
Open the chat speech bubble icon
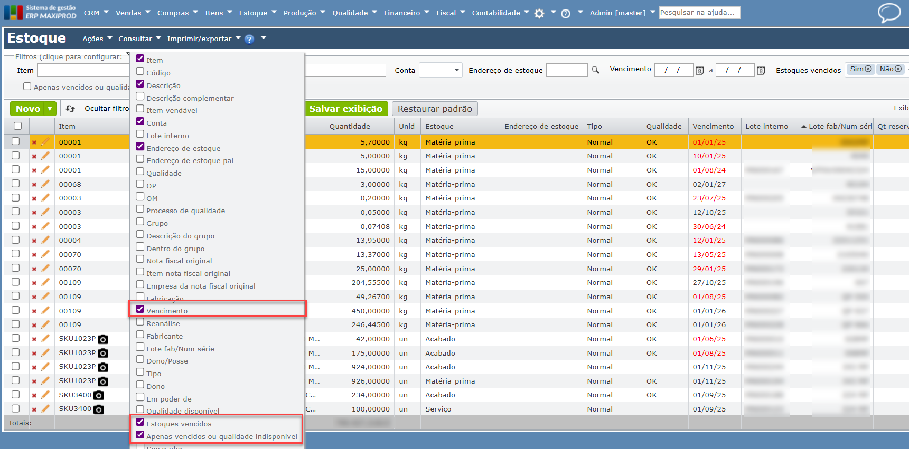coord(889,13)
